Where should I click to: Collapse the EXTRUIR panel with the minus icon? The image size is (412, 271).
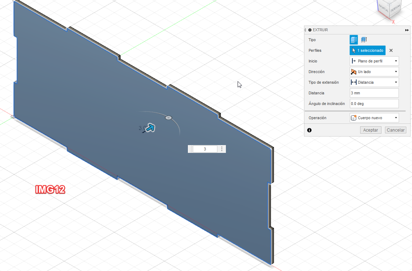[x=310, y=30]
